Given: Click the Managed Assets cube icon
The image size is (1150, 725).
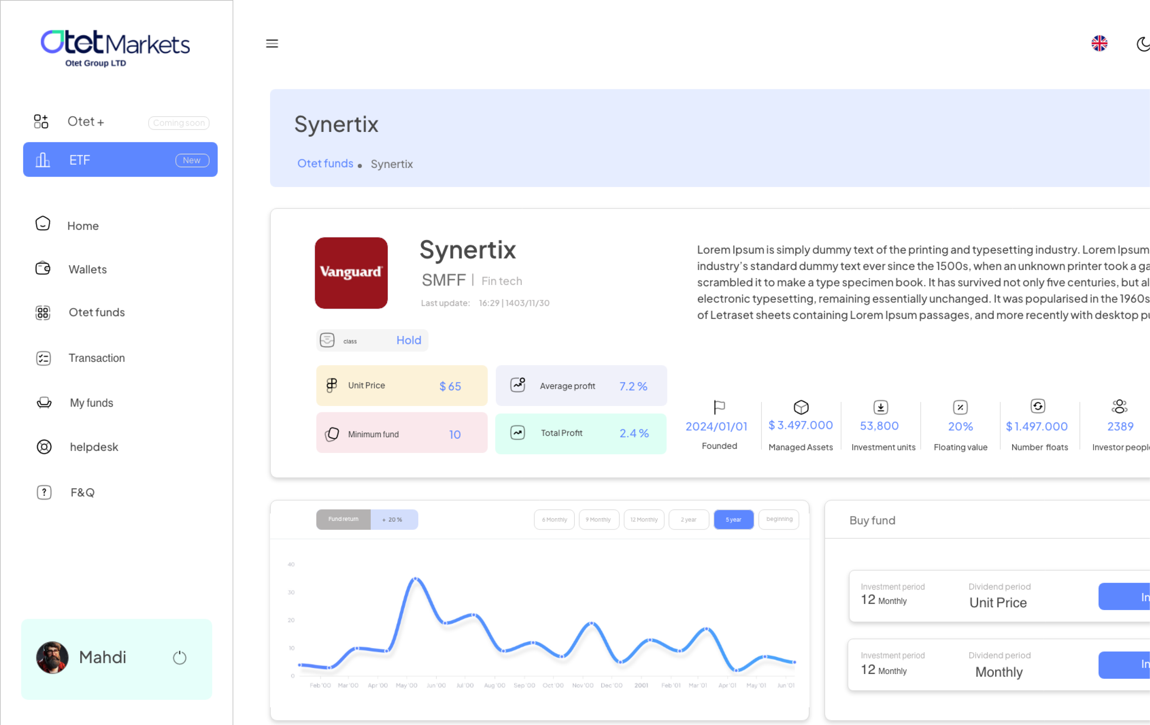Looking at the screenshot, I should click(801, 407).
